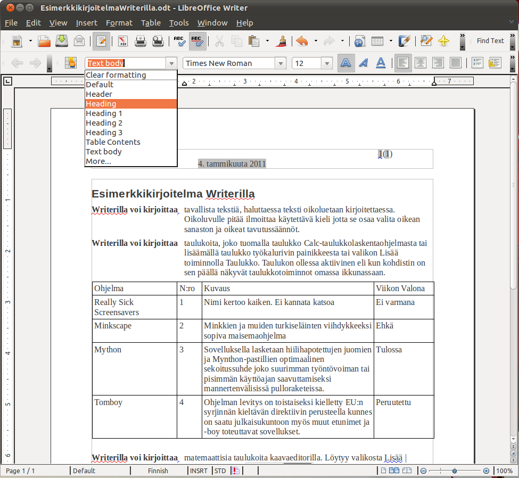Click the zoom slider handle

455,471
